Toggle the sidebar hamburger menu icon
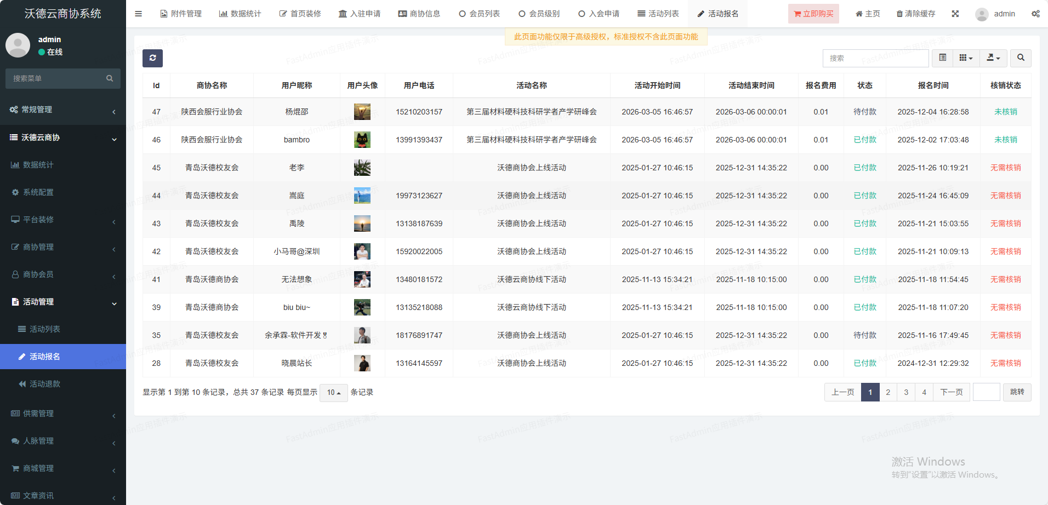1048x505 pixels. pyautogui.click(x=138, y=14)
